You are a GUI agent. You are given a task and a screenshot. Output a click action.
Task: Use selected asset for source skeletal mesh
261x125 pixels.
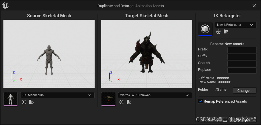tap(24, 102)
